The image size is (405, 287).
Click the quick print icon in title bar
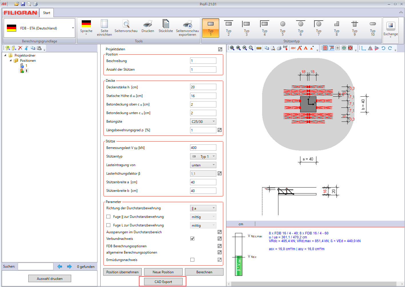pyautogui.click(x=35, y=4)
